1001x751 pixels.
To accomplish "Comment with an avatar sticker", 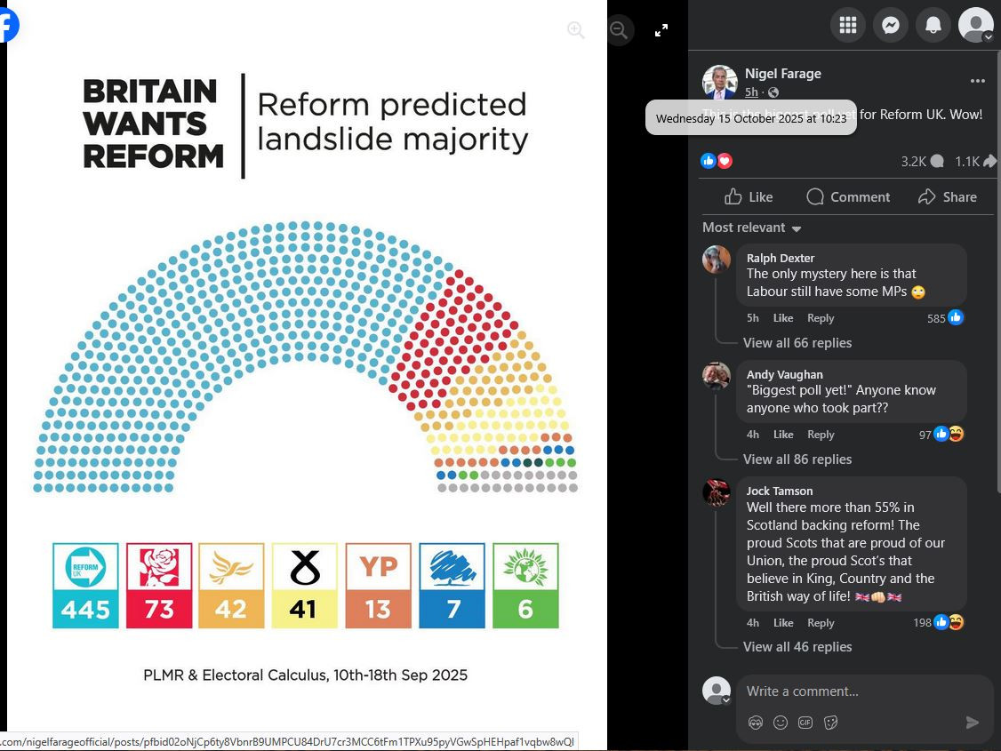I will coord(756,723).
